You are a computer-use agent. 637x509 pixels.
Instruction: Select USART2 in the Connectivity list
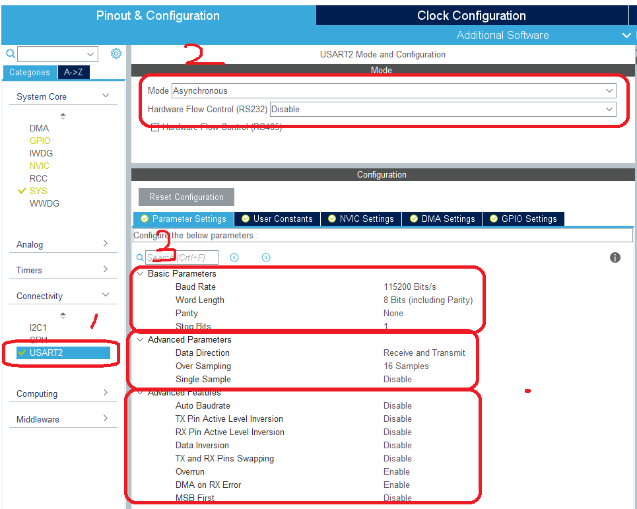(63, 353)
